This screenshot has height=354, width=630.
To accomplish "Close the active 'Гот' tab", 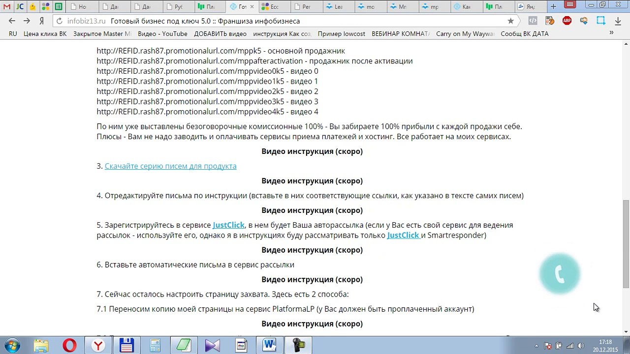I will tap(252, 7).
